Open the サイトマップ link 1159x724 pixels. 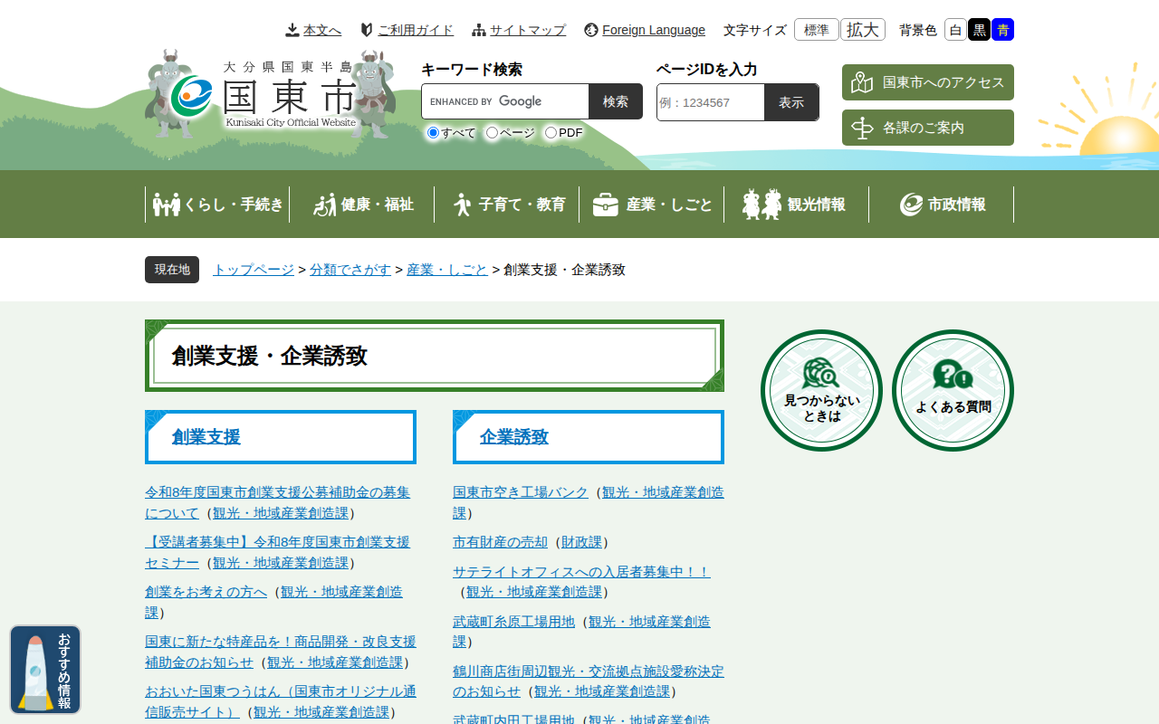click(519, 30)
